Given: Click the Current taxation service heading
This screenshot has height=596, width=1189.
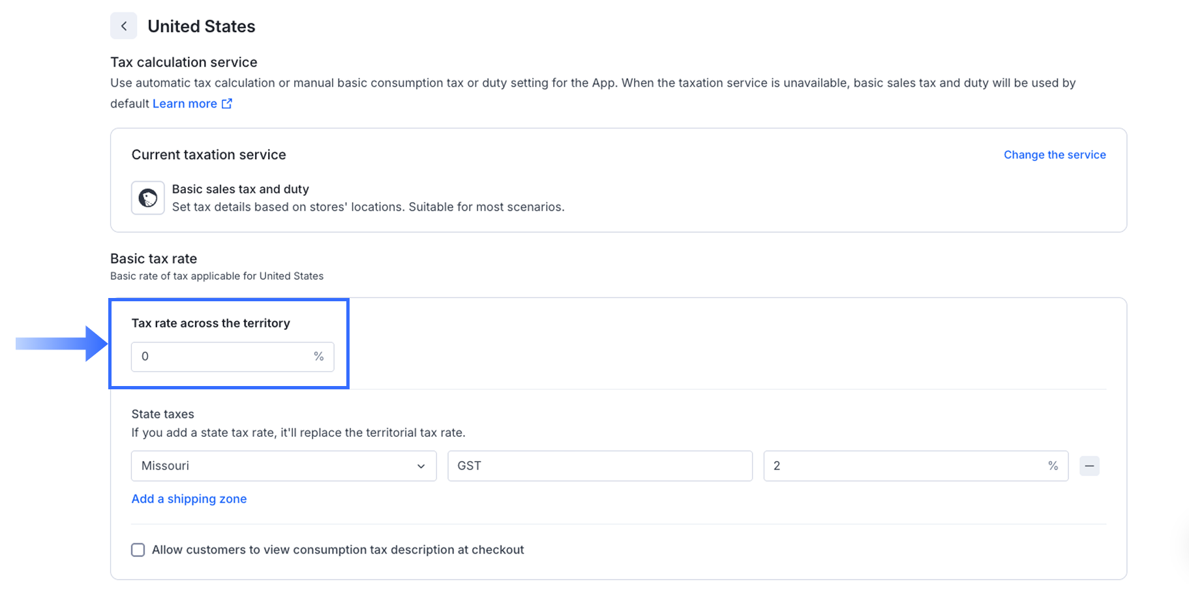Looking at the screenshot, I should click(x=209, y=155).
